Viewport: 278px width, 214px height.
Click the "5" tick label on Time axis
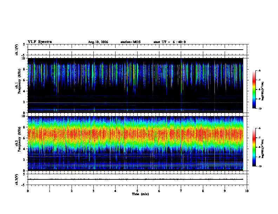coord(137,191)
